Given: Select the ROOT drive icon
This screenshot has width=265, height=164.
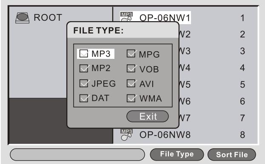Looking at the screenshot, I should pos(22,18).
